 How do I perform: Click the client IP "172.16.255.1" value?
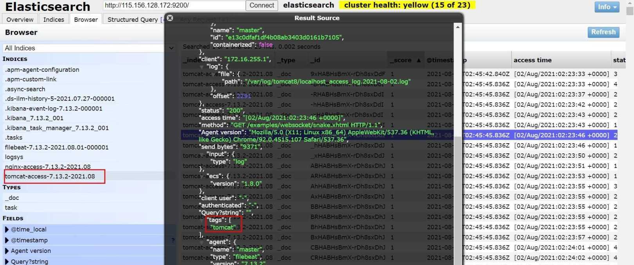[247, 59]
